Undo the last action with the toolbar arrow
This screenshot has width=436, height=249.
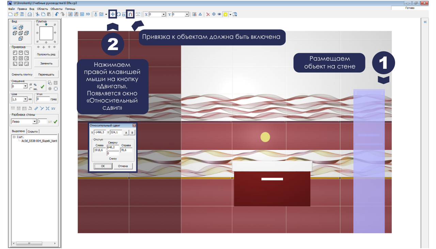pyautogui.click(x=57, y=14)
